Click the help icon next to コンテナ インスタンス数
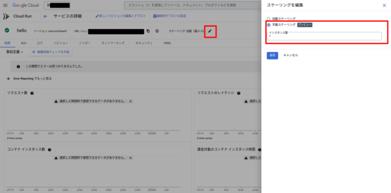Viewport: 391px width, 193px height. (49, 150)
